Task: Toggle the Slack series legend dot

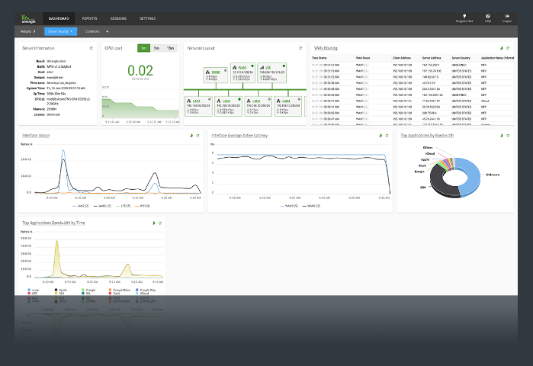Action: [x=110, y=293]
